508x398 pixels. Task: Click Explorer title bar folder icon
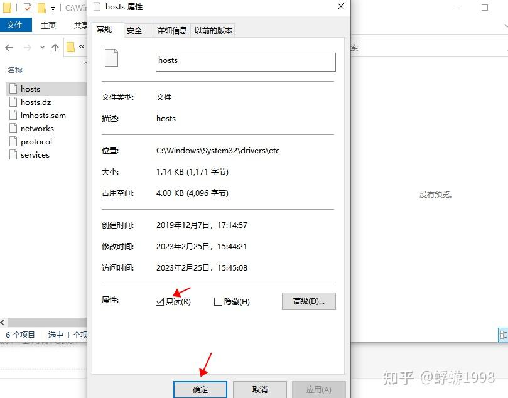[x=7, y=8]
